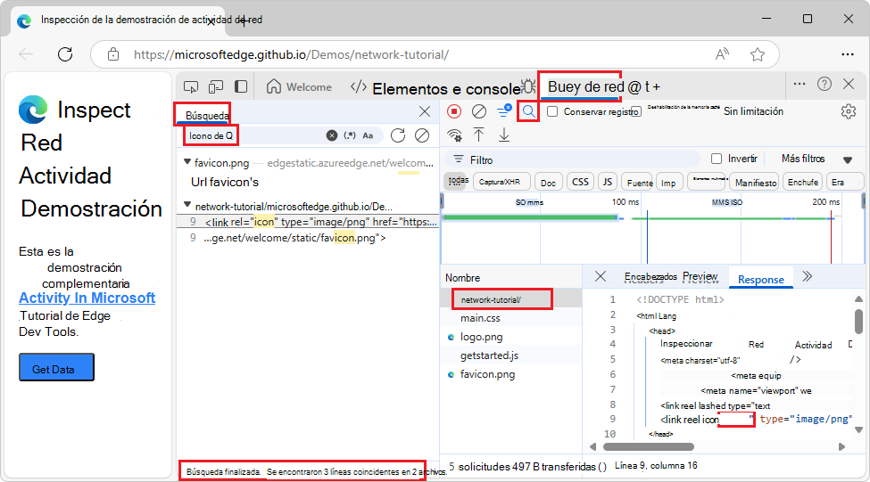Click vertical scrollbar of response pane
This screenshot has width=870, height=482.
click(x=859, y=322)
